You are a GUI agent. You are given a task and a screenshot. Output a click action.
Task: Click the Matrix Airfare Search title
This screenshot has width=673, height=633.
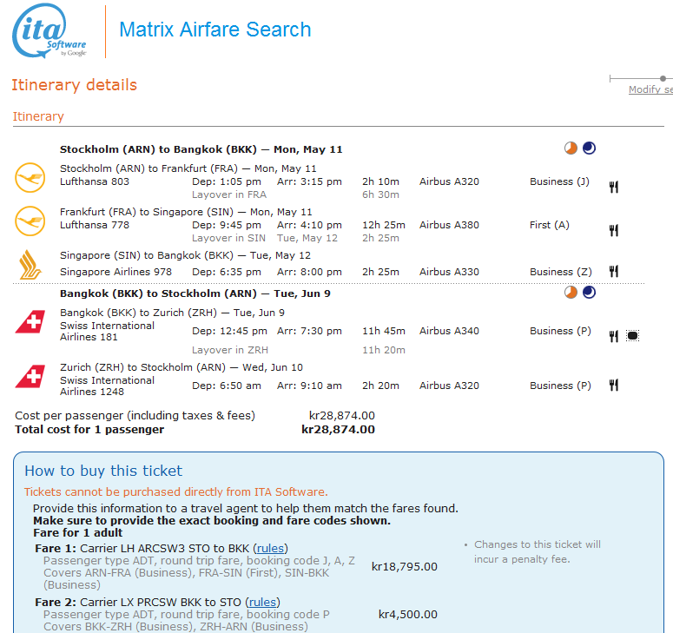215,30
